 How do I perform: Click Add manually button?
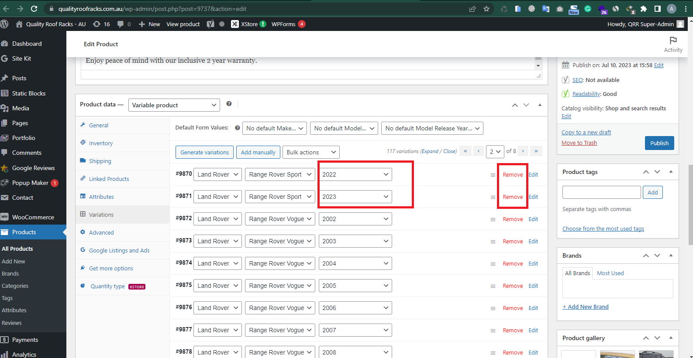click(x=258, y=152)
